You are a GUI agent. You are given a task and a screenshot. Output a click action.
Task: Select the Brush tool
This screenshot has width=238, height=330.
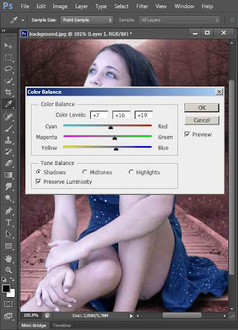[x=8, y=128]
